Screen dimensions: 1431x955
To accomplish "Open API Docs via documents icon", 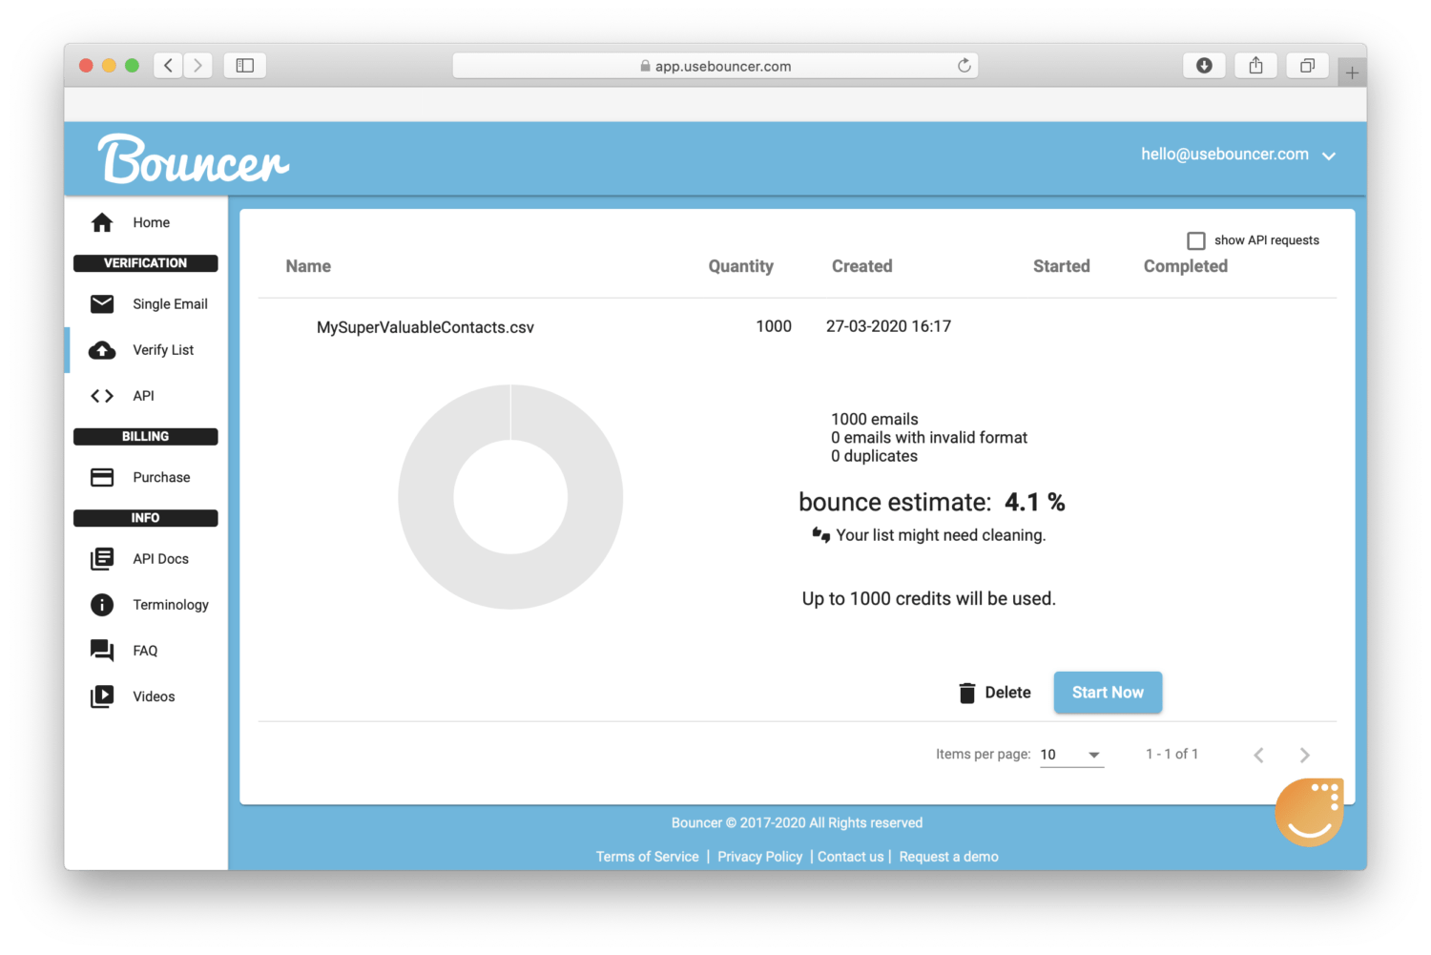I will [x=102, y=558].
